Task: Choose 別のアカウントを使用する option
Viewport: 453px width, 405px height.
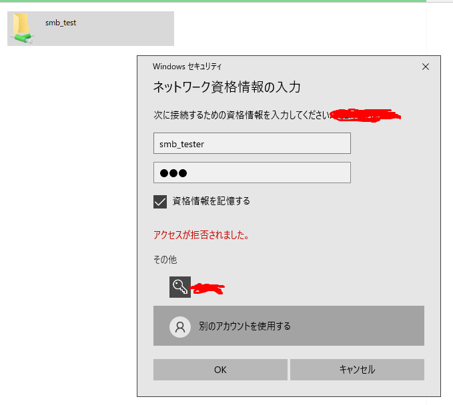Action: tap(289, 326)
